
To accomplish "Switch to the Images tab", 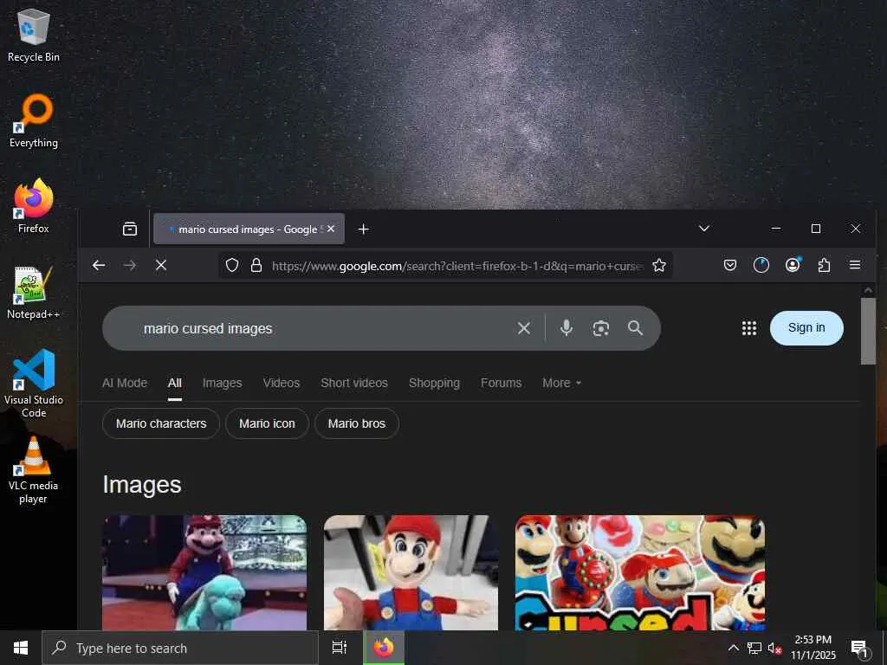I will (223, 383).
